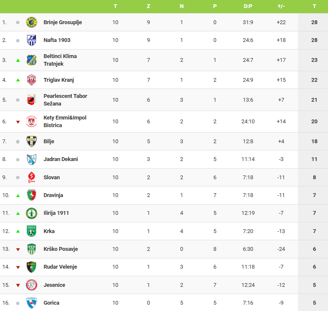Click the Gorica club badge

click(31, 303)
